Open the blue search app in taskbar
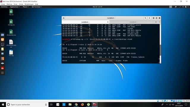 (x=64, y=104)
